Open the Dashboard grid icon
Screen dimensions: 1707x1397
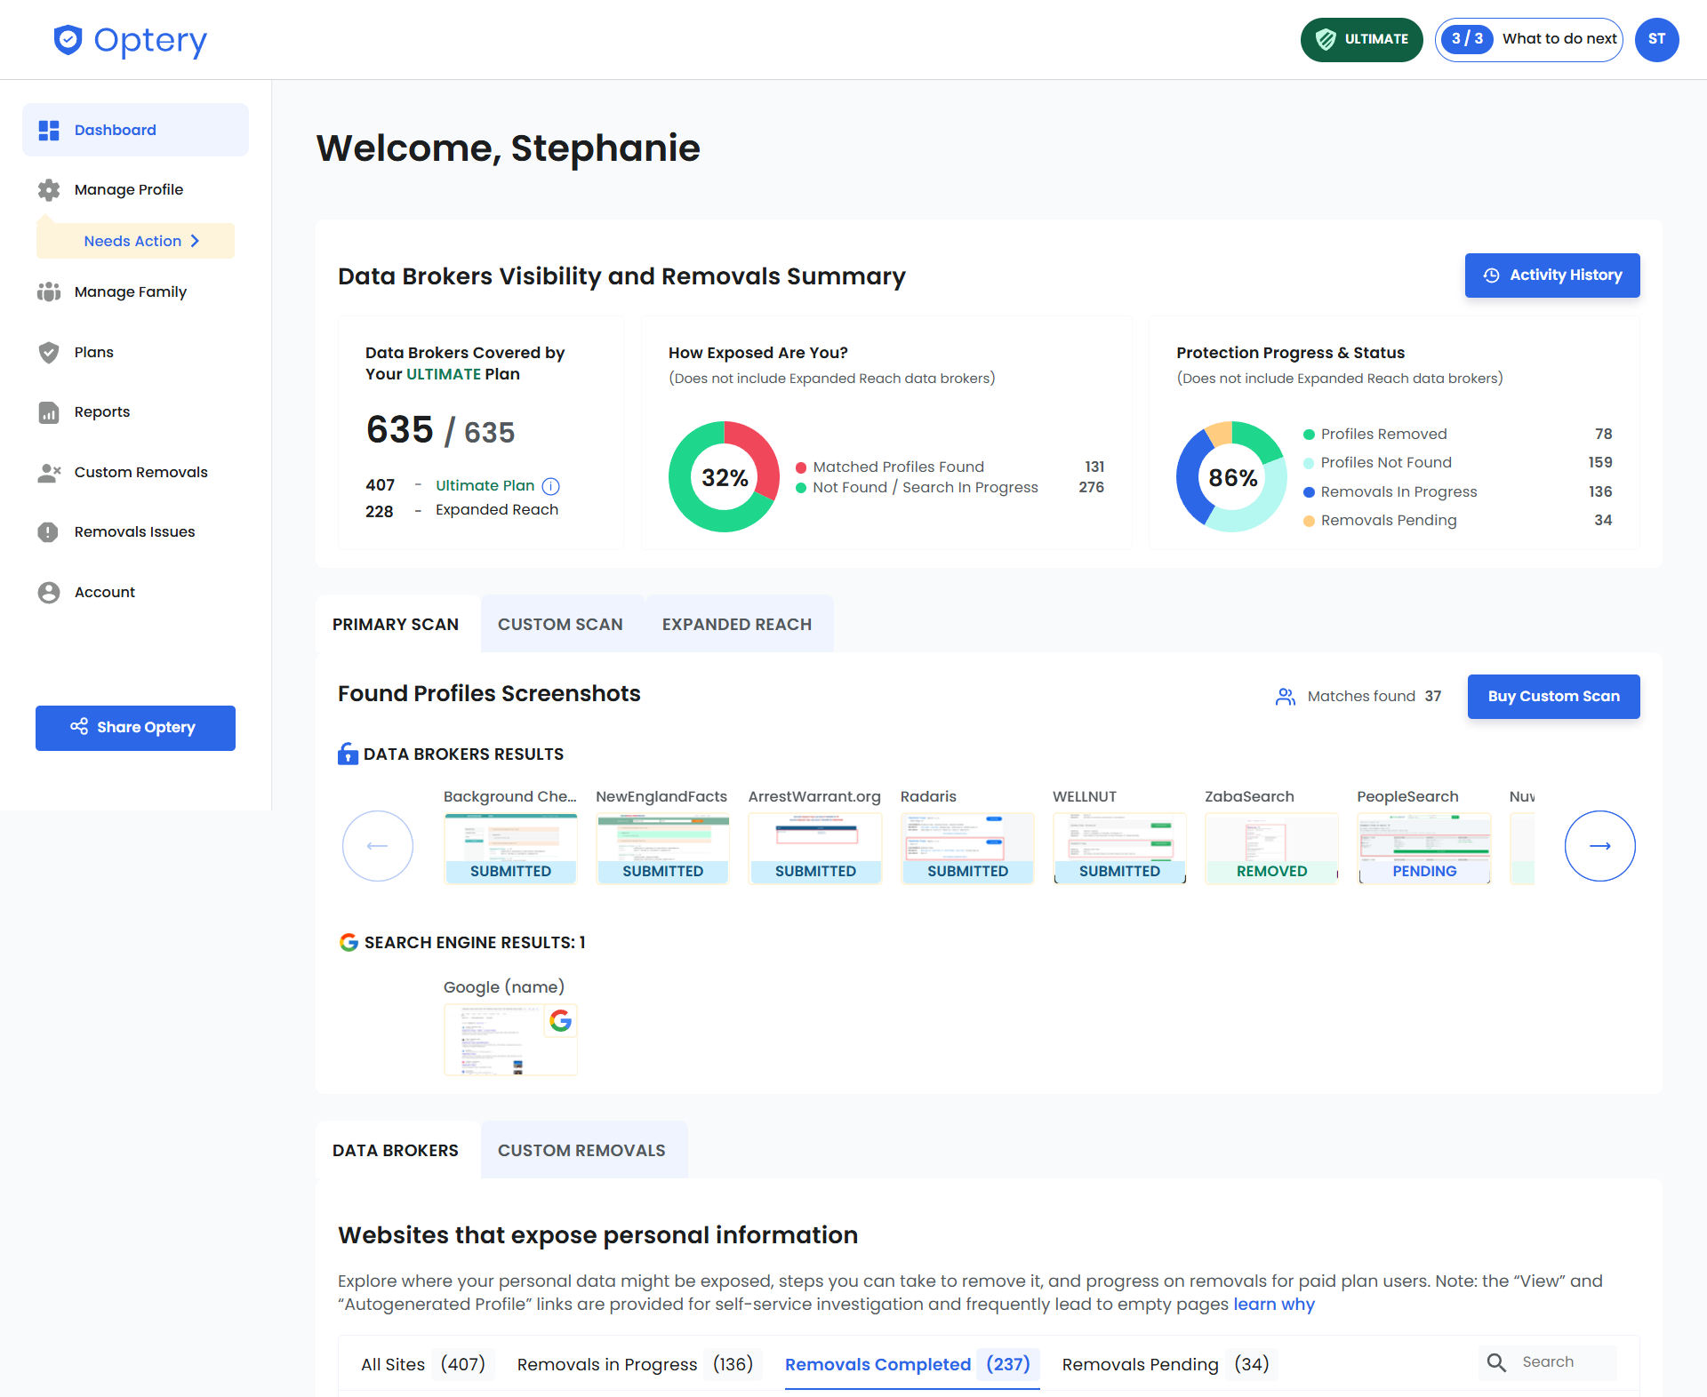point(49,131)
